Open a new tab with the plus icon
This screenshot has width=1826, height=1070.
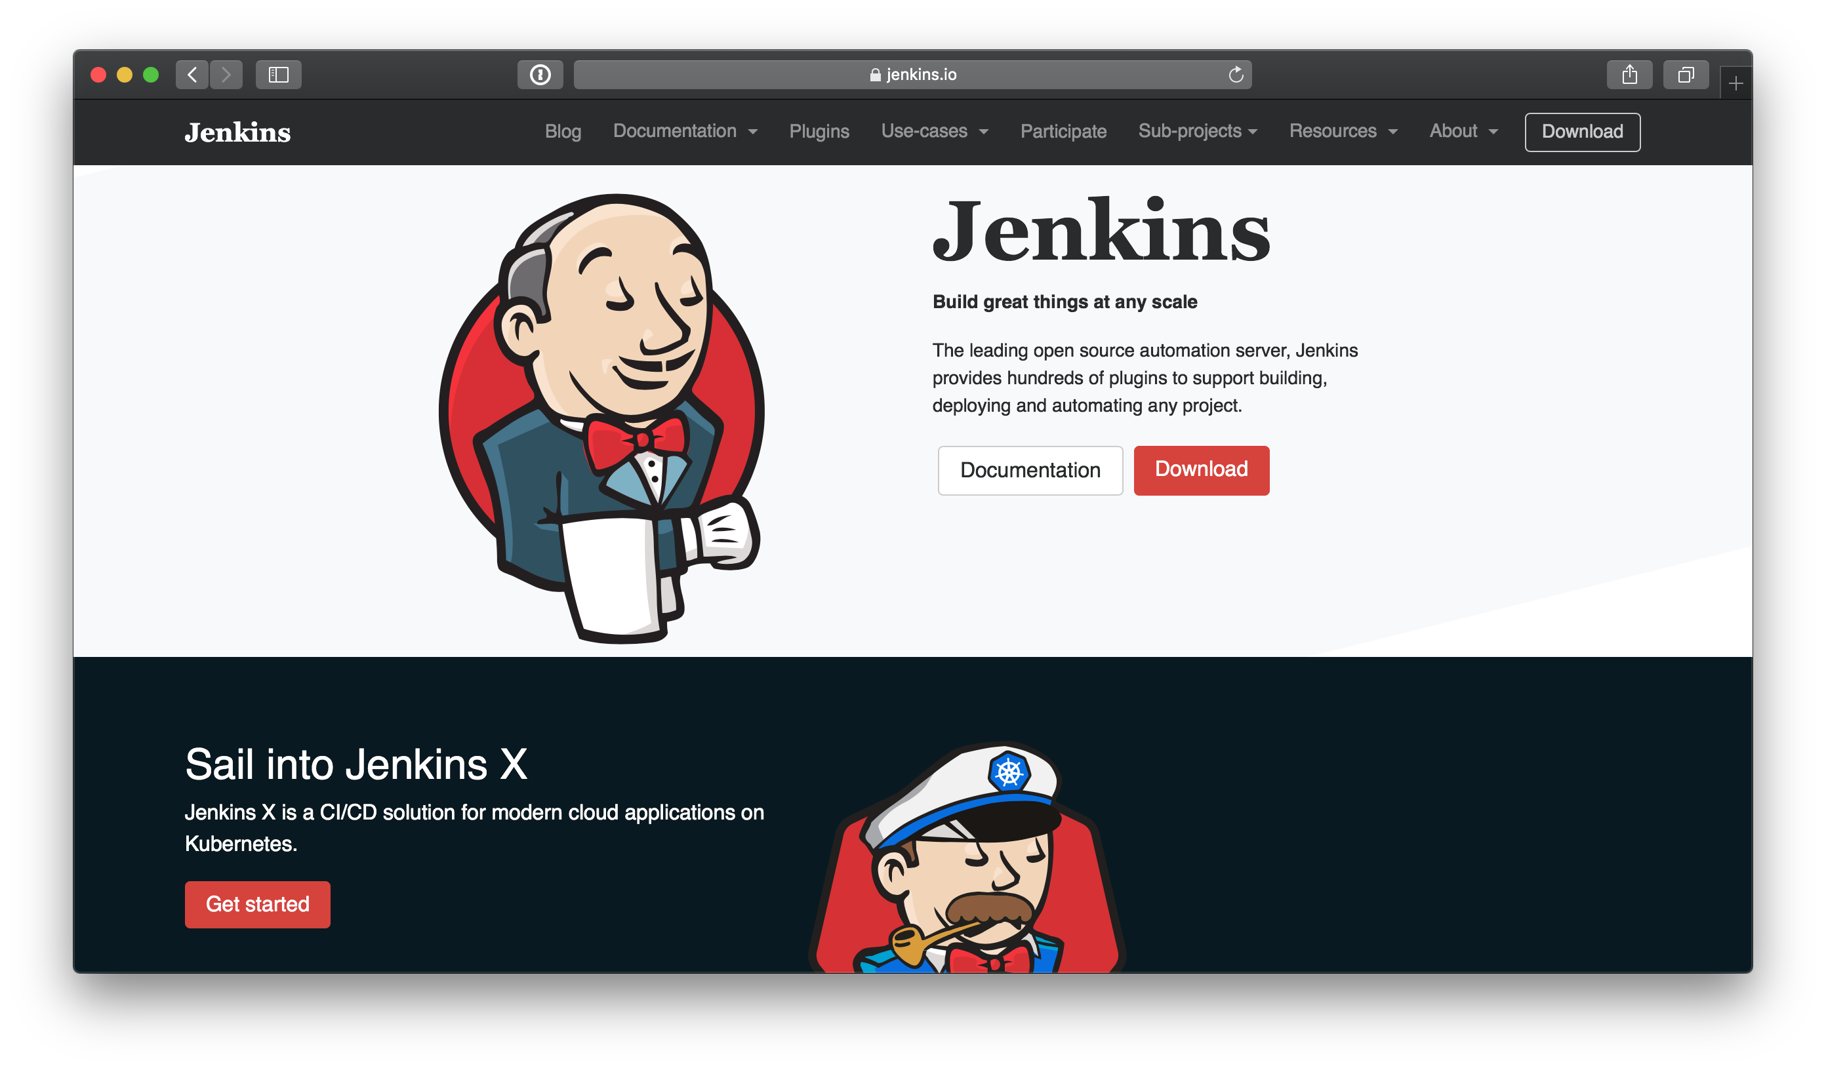(1735, 84)
